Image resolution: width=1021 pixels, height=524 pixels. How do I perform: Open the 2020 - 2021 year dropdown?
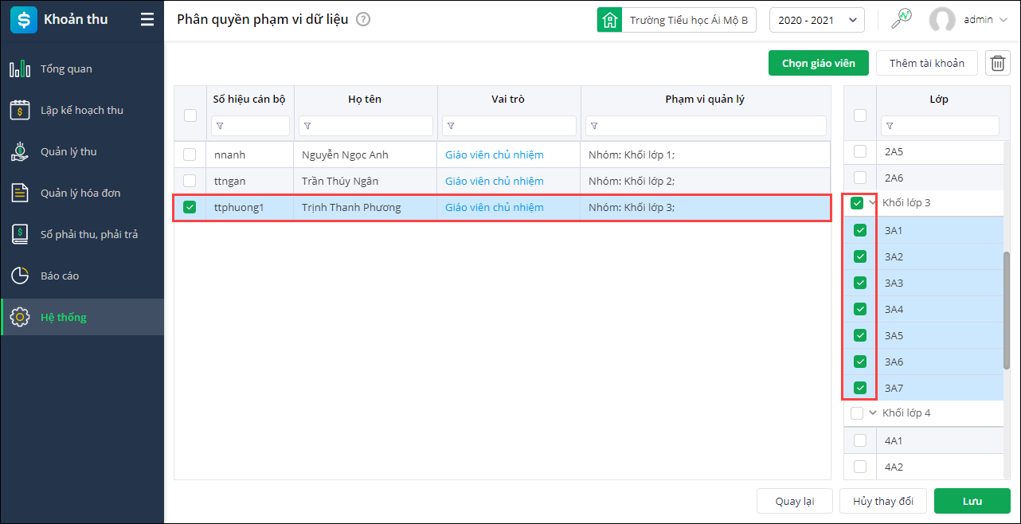click(816, 20)
